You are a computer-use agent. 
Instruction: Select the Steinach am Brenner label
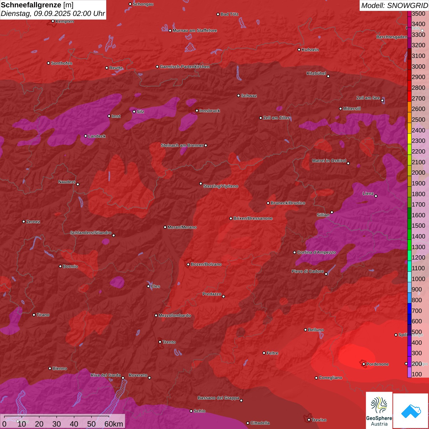point(182,145)
